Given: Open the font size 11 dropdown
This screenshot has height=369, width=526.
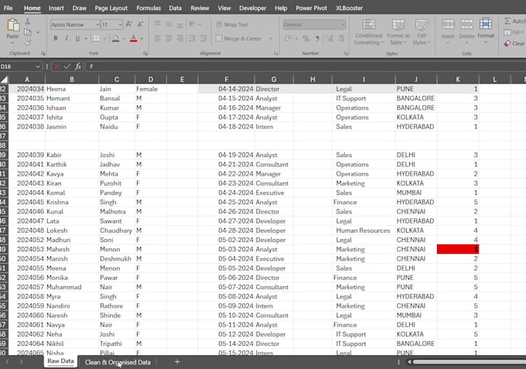Looking at the screenshot, I should click(120, 25).
